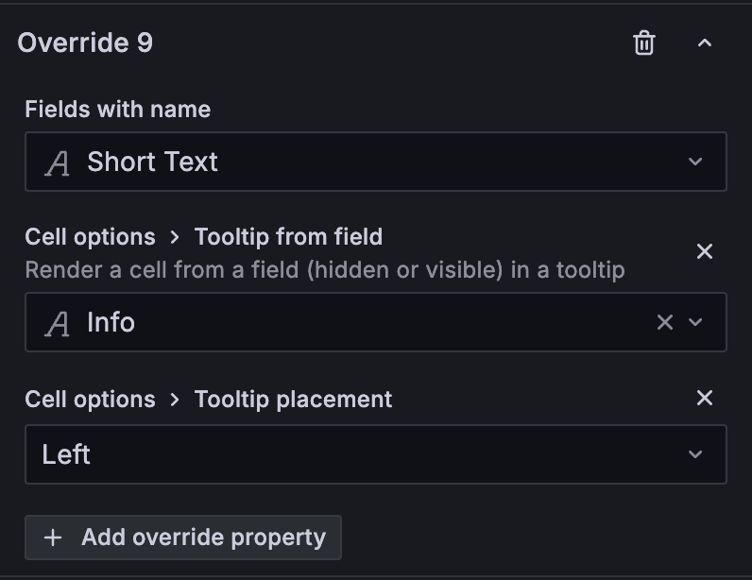Click the text-type icon beside Short Text
The image size is (752, 580).
tap(58, 162)
